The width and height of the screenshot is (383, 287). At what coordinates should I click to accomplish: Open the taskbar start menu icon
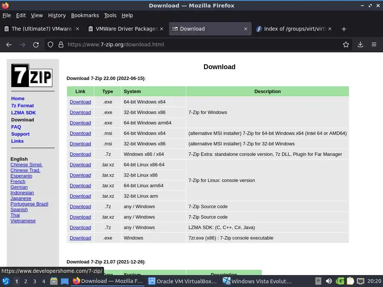(6, 281)
